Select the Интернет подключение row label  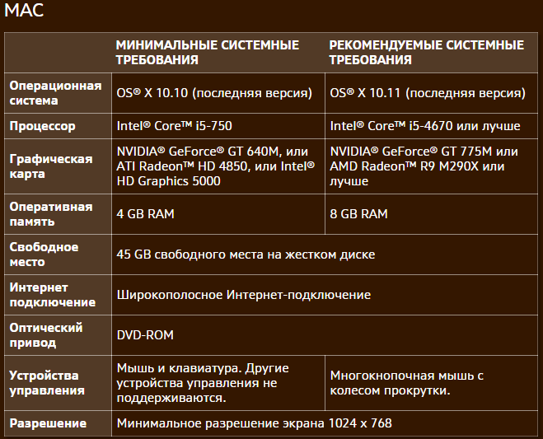(x=52, y=294)
